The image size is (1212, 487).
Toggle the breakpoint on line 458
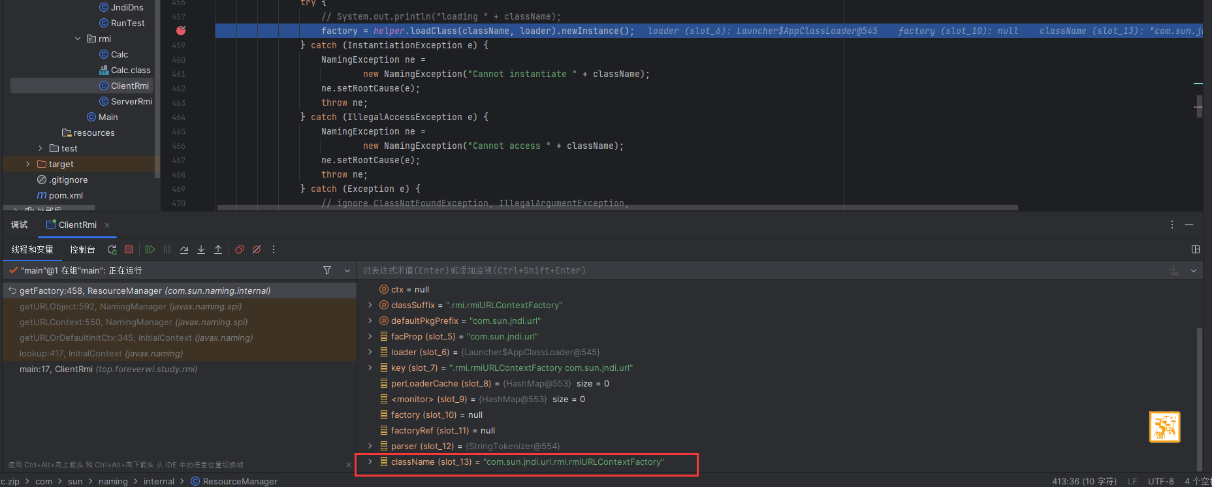tap(181, 31)
